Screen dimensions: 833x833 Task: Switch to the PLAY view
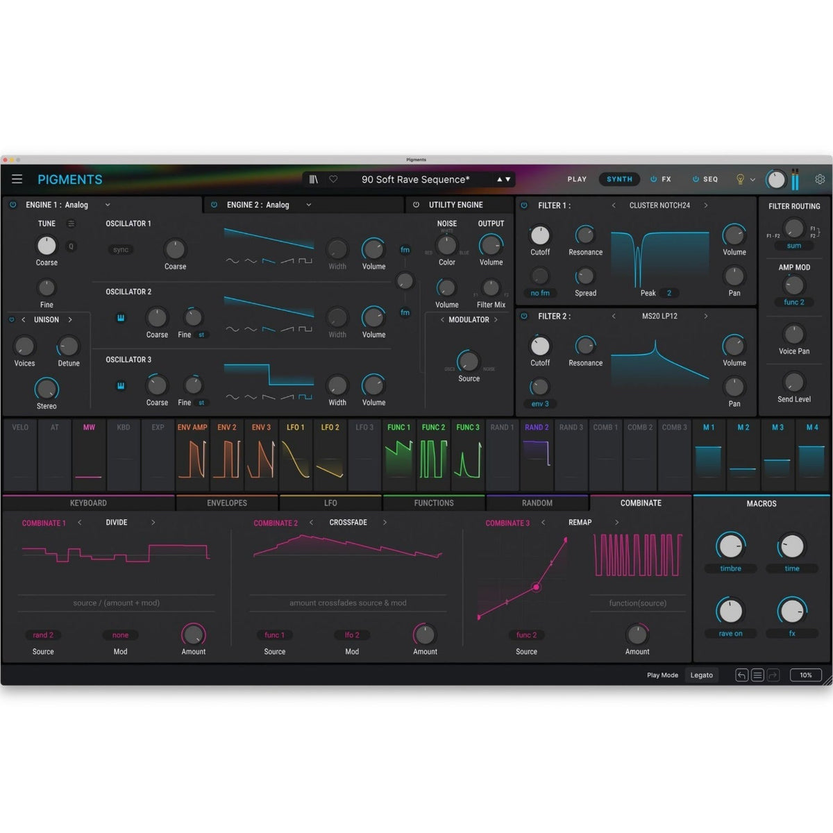(x=577, y=179)
